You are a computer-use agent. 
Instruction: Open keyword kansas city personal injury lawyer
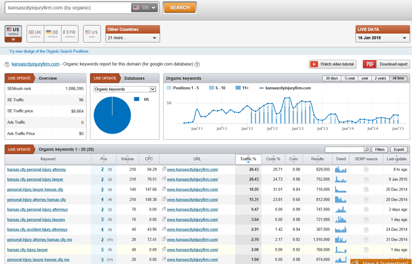point(35,179)
